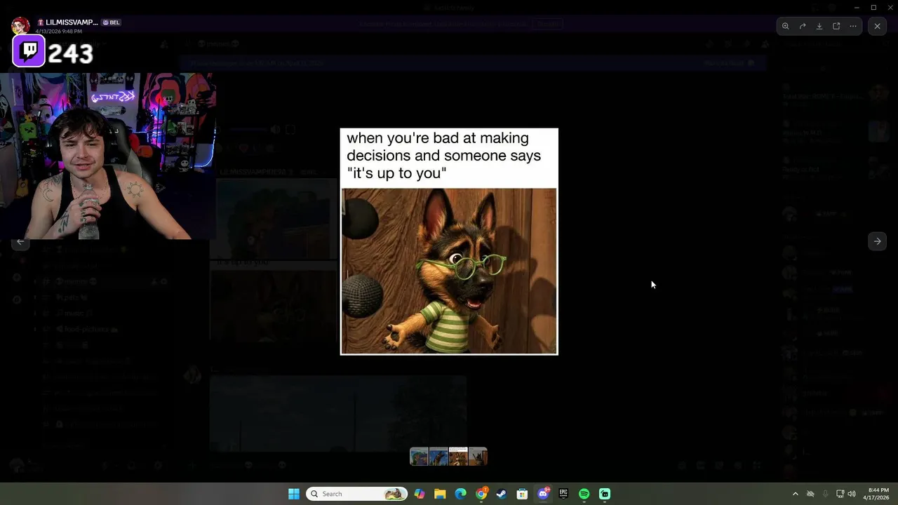Download the meme image
This screenshot has height=505, width=898.
(x=819, y=26)
